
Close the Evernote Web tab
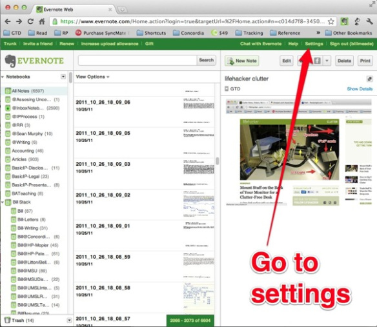click(110, 10)
